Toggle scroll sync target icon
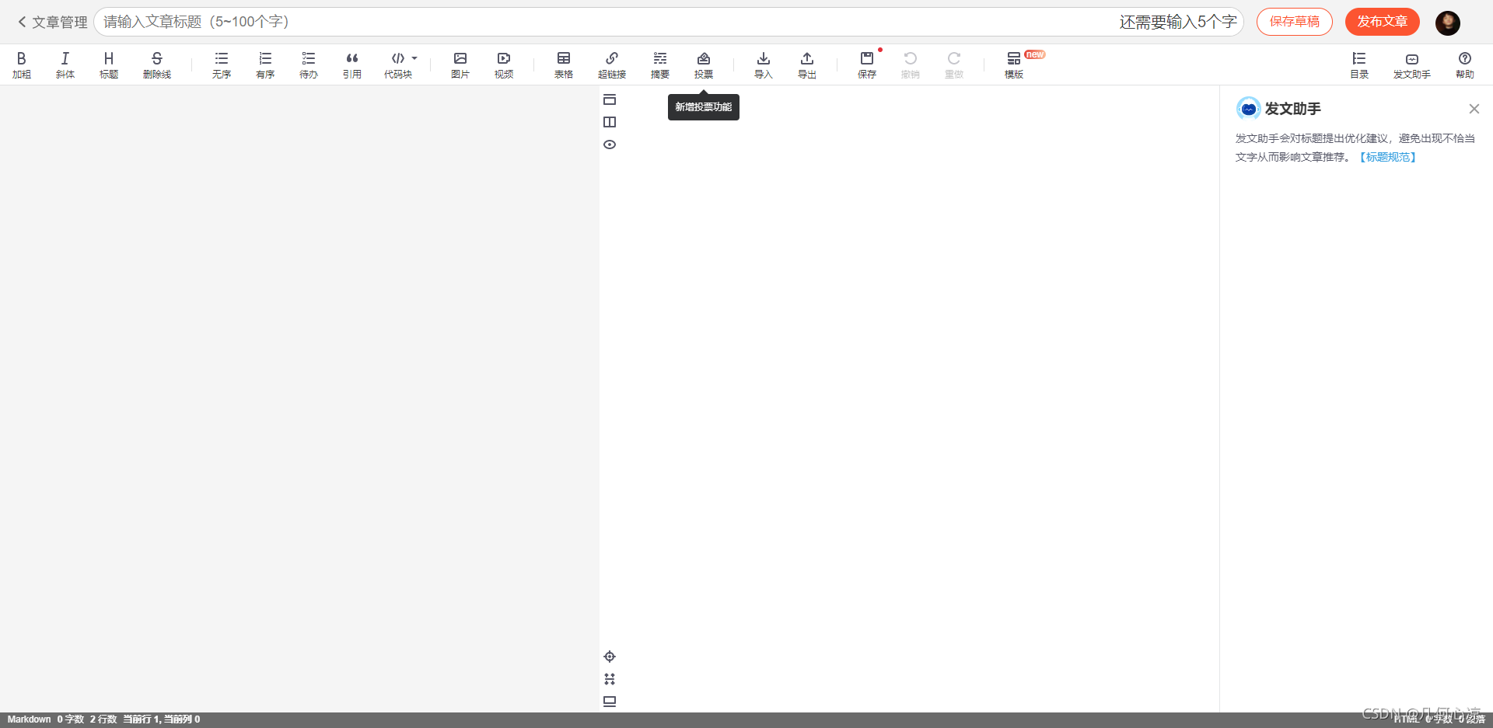This screenshot has width=1493, height=728. [x=610, y=657]
